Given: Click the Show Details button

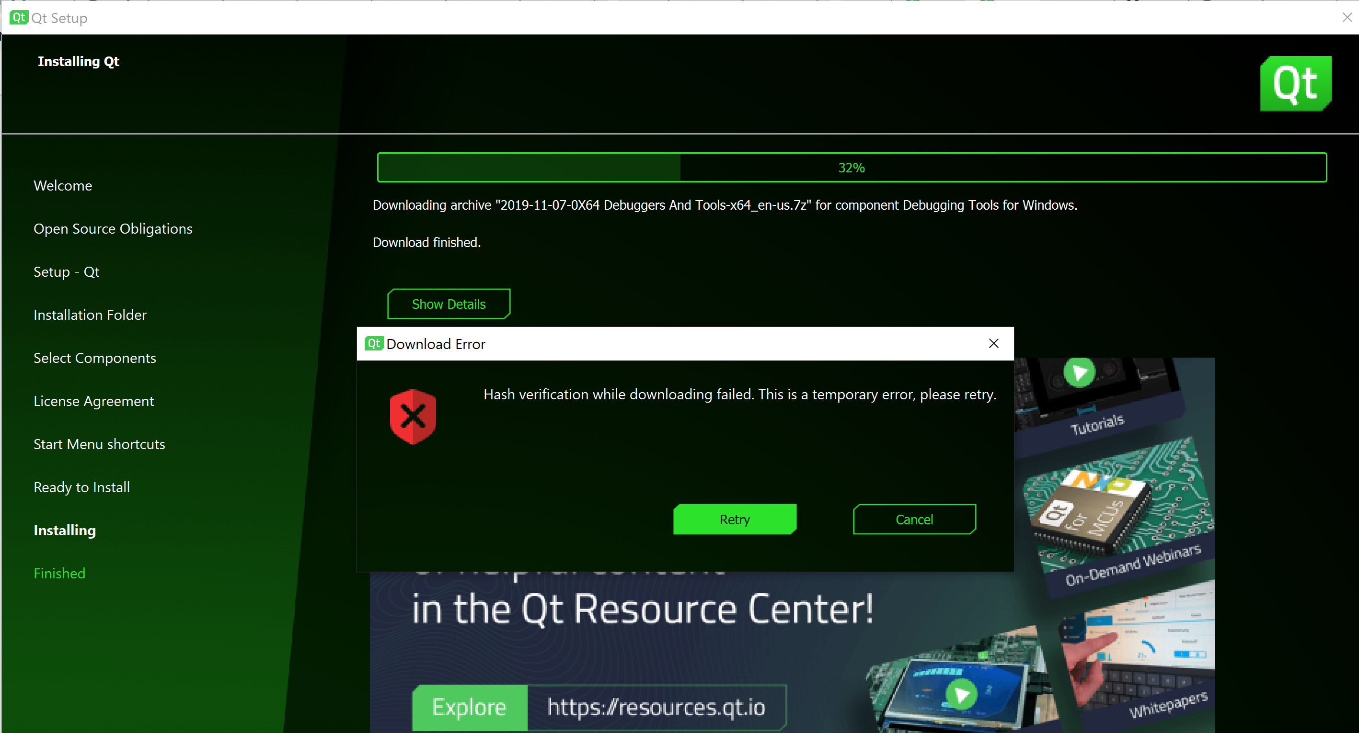Looking at the screenshot, I should pyautogui.click(x=449, y=304).
